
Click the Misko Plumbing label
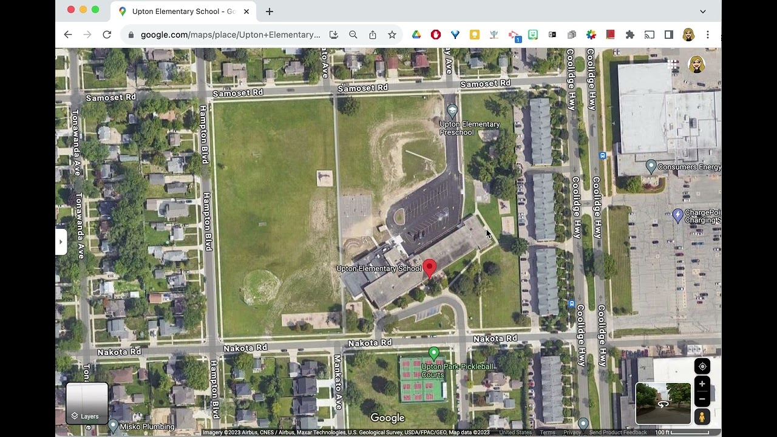(x=147, y=427)
